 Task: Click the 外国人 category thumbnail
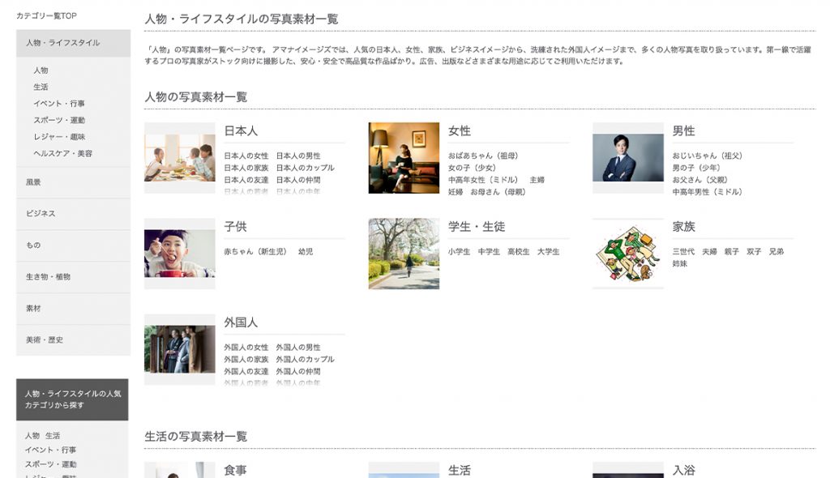click(180, 349)
